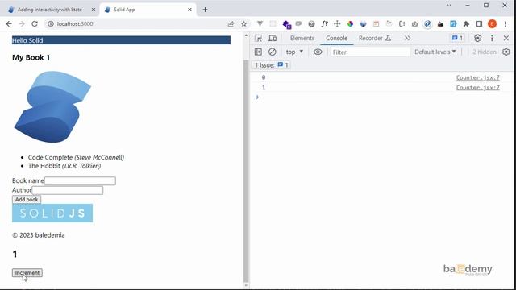Viewport: 516px width, 290px height.
Task: Focus the console Filter field
Action: [370, 52]
